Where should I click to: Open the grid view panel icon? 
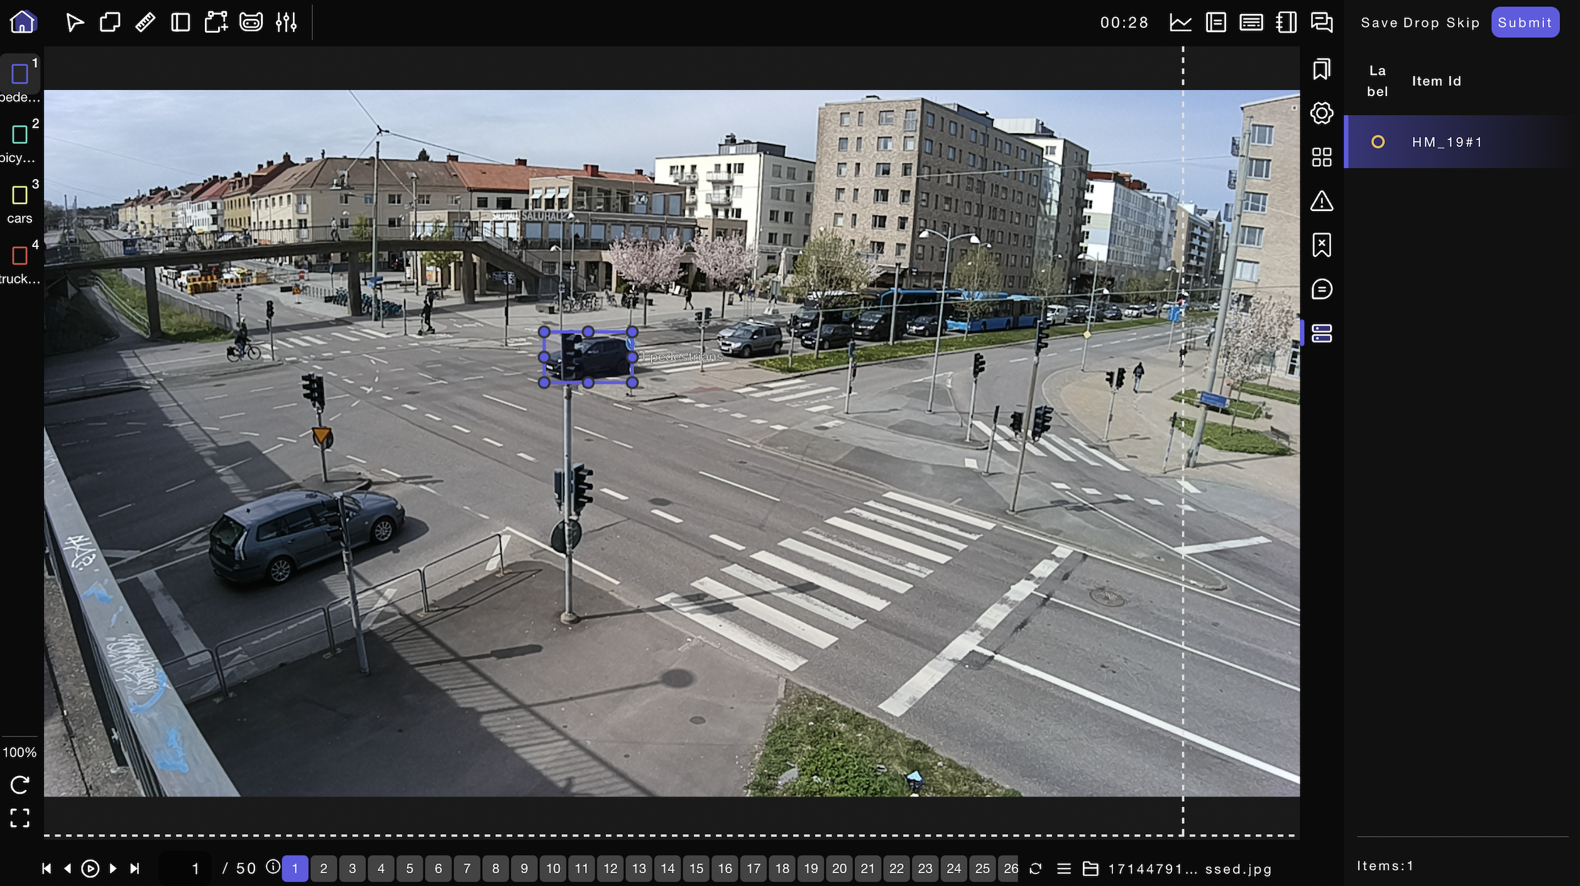(x=1322, y=157)
